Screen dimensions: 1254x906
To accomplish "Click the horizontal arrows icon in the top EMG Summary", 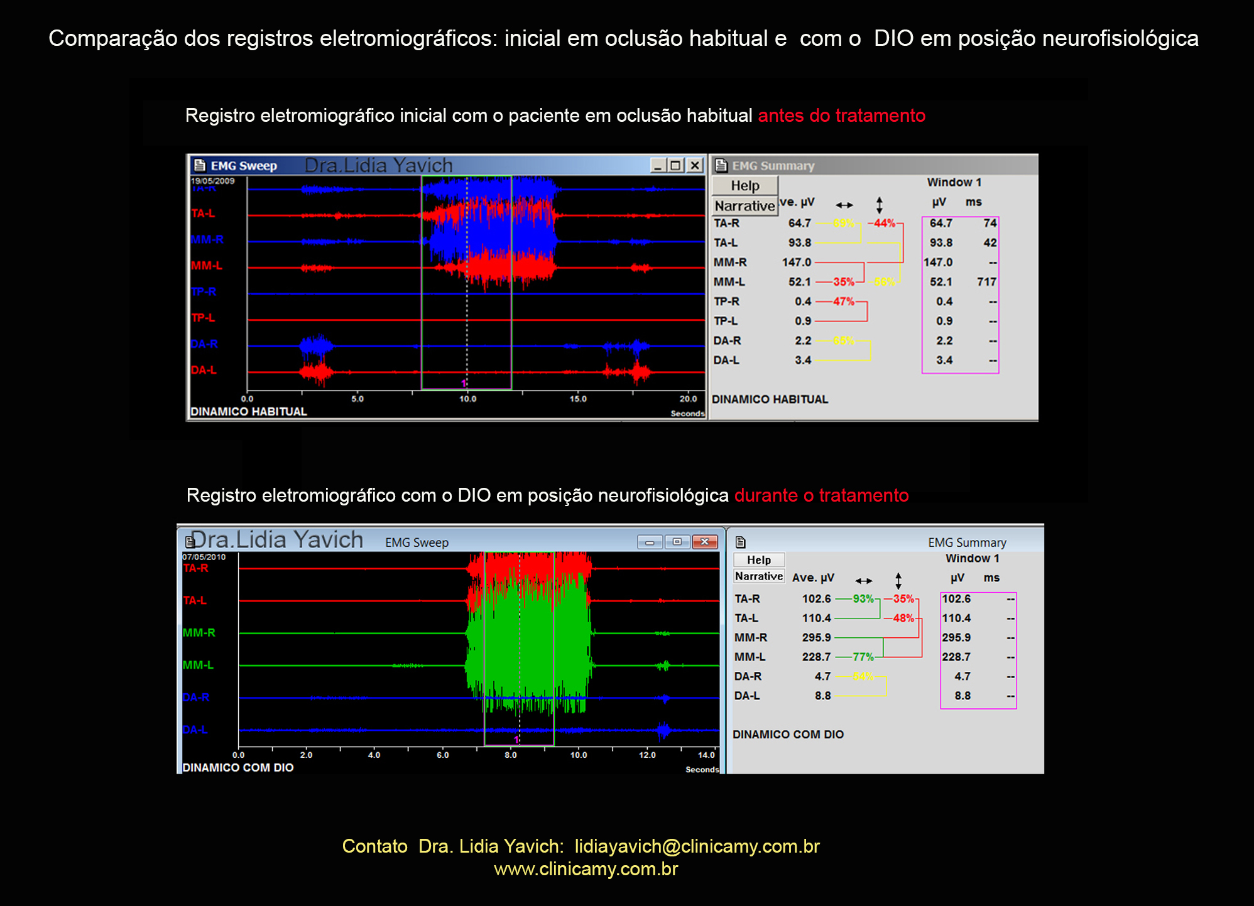I will [x=844, y=205].
